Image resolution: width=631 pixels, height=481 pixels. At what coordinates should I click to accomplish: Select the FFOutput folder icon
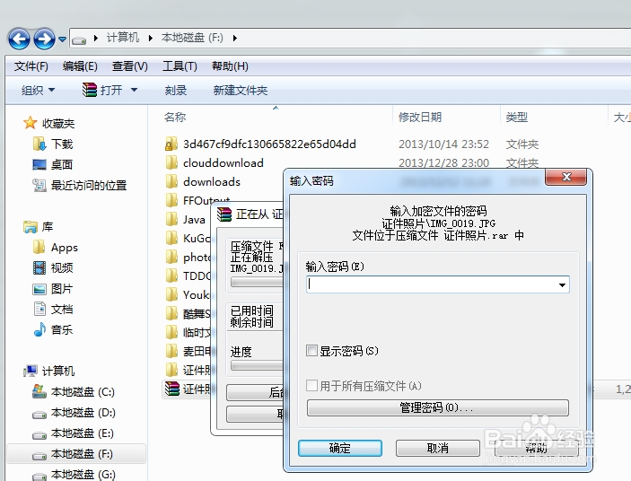pyautogui.click(x=171, y=200)
